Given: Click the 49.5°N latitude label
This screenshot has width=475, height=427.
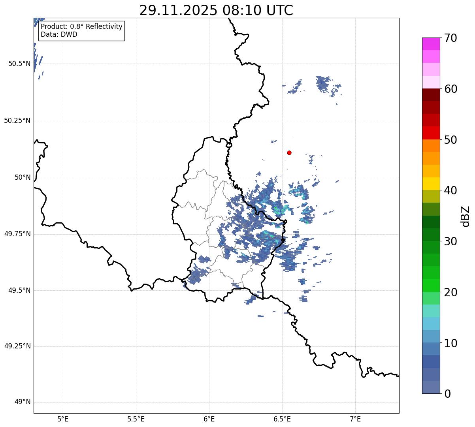Looking at the screenshot, I should pos(19,290).
